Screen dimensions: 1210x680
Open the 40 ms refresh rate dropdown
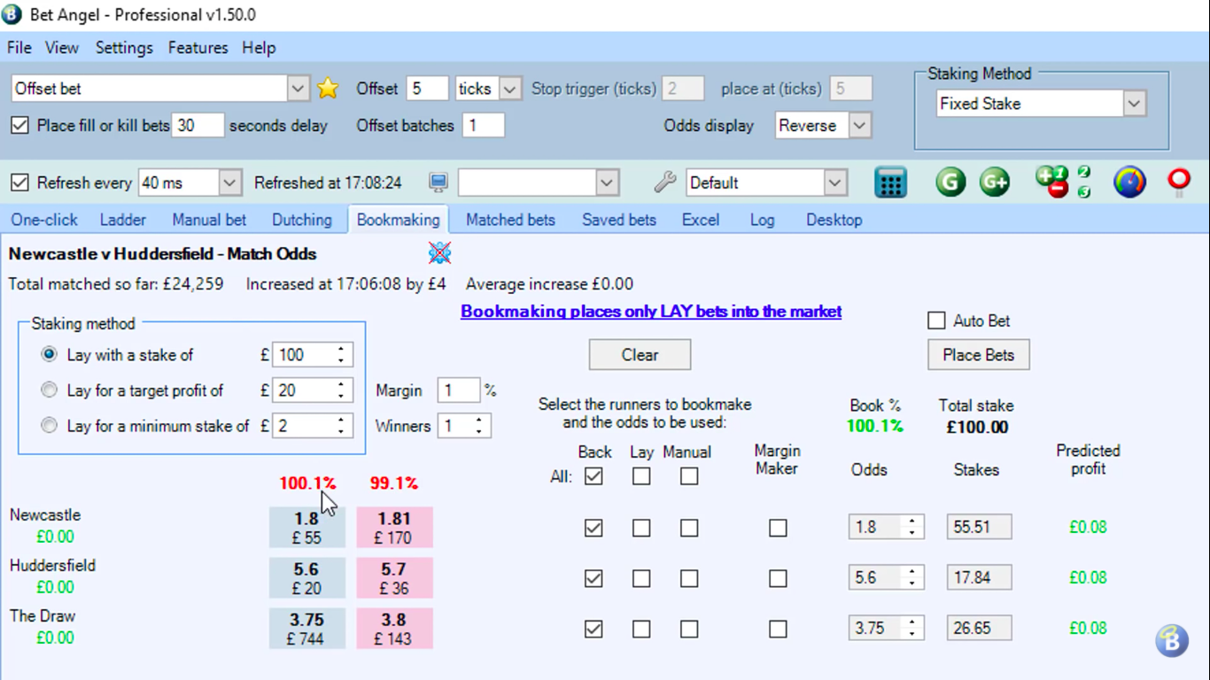(x=229, y=182)
